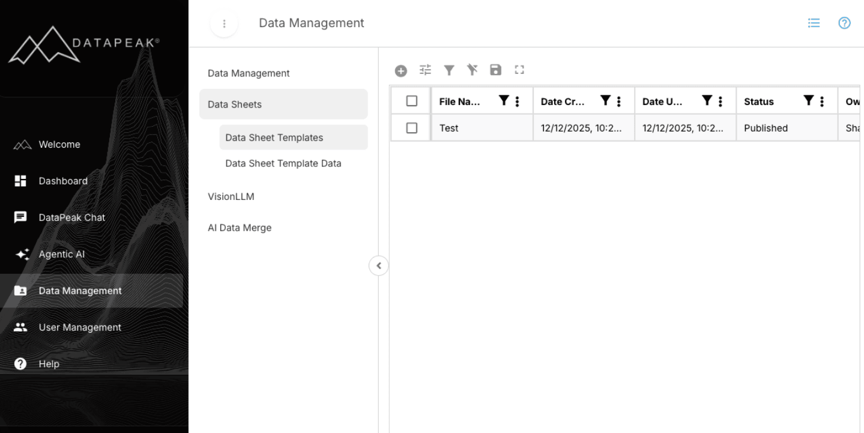Navigate to User Management
The width and height of the screenshot is (864, 433).
[x=80, y=327]
